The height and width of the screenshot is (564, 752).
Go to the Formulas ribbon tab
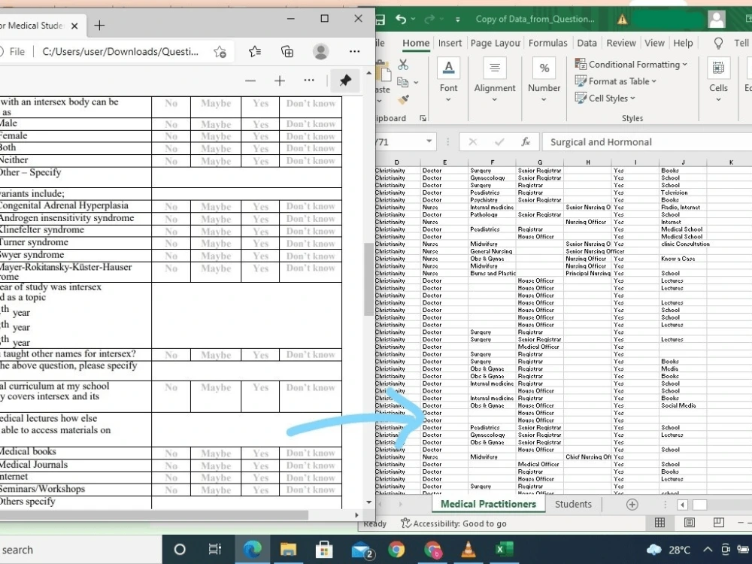tap(547, 43)
